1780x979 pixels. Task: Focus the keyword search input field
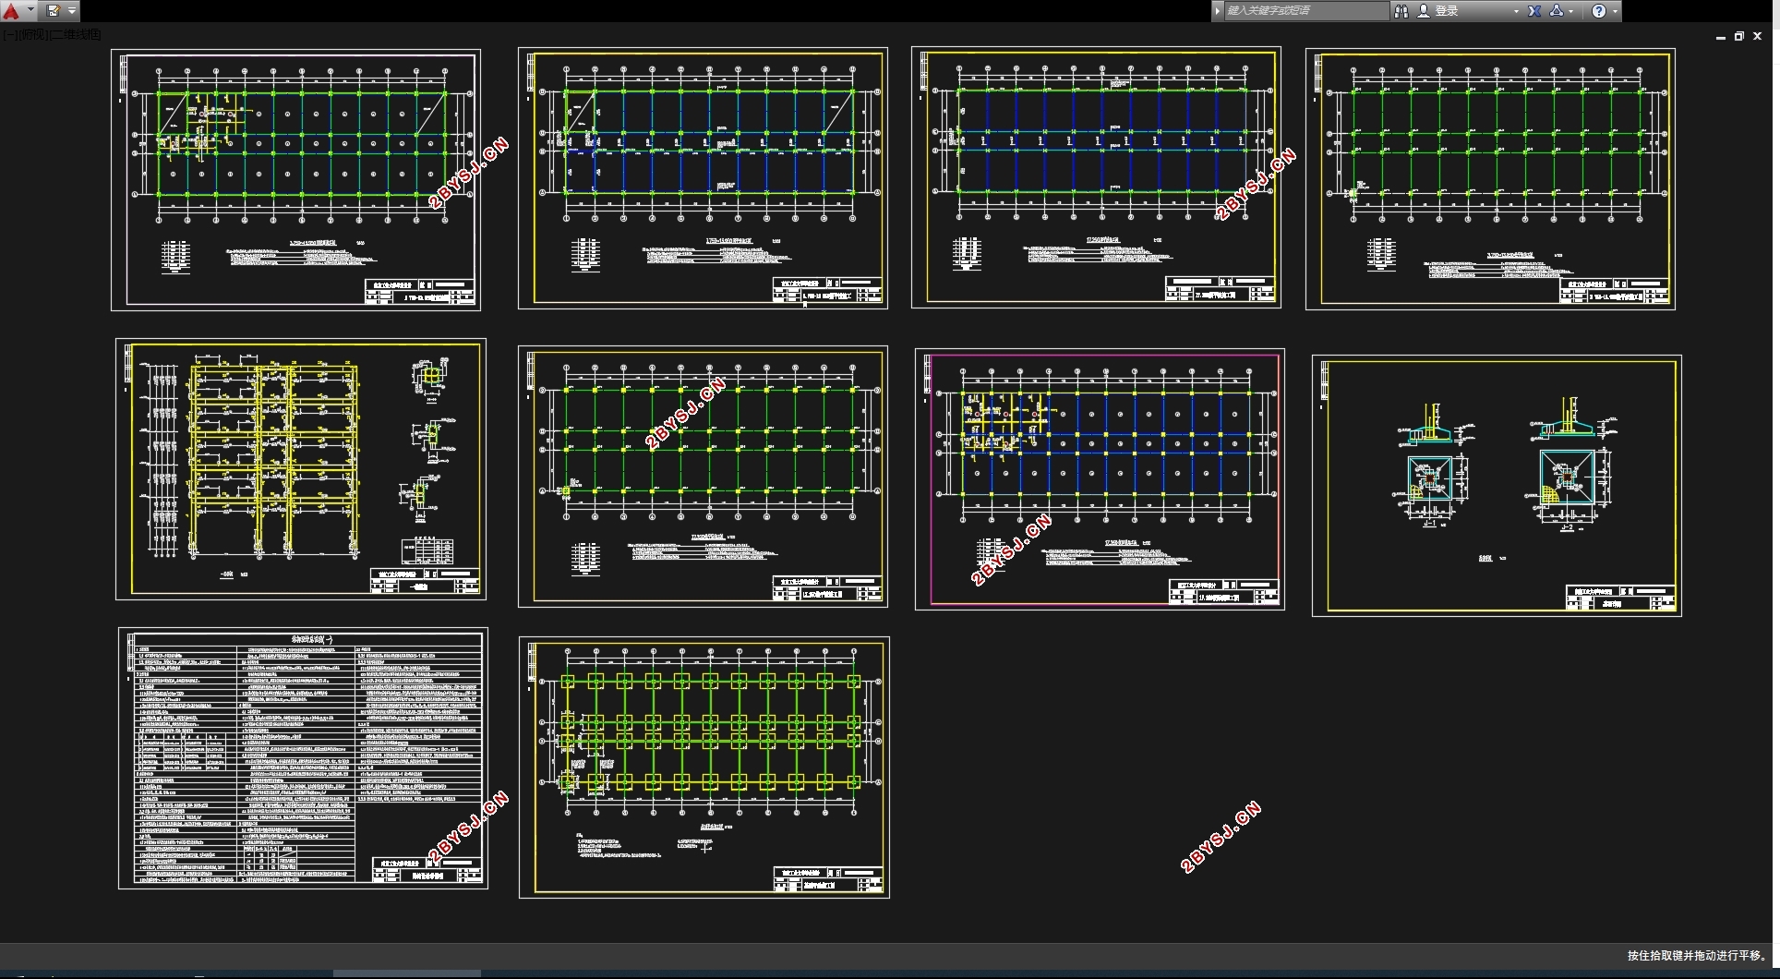(x=1305, y=11)
